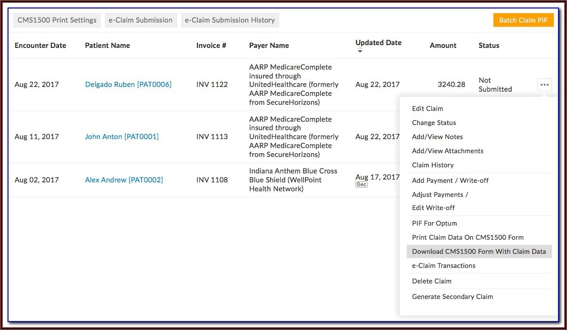The width and height of the screenshot is (567, 330).
Task: Click the Batch Claim PIF button
Action: [x=523, y=20]
